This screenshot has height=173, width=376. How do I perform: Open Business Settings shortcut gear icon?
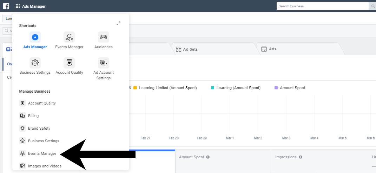[x=35, y=63]
